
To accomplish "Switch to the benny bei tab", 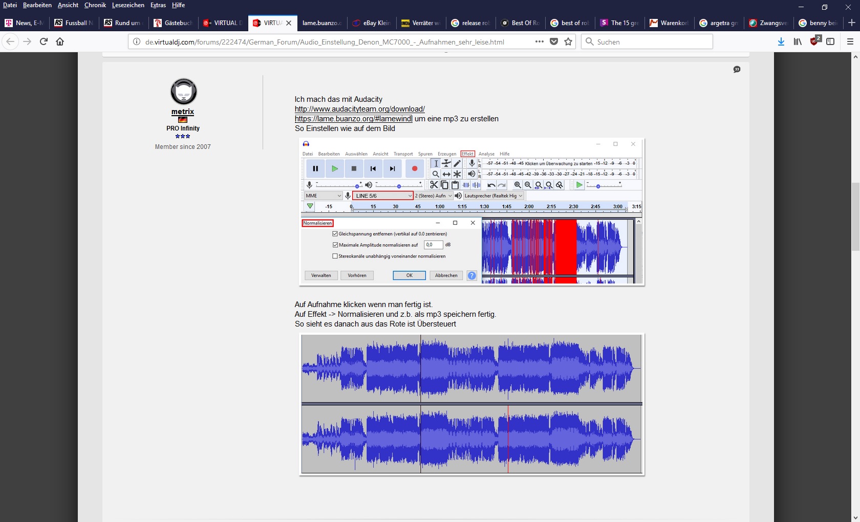I will [819, 23].
